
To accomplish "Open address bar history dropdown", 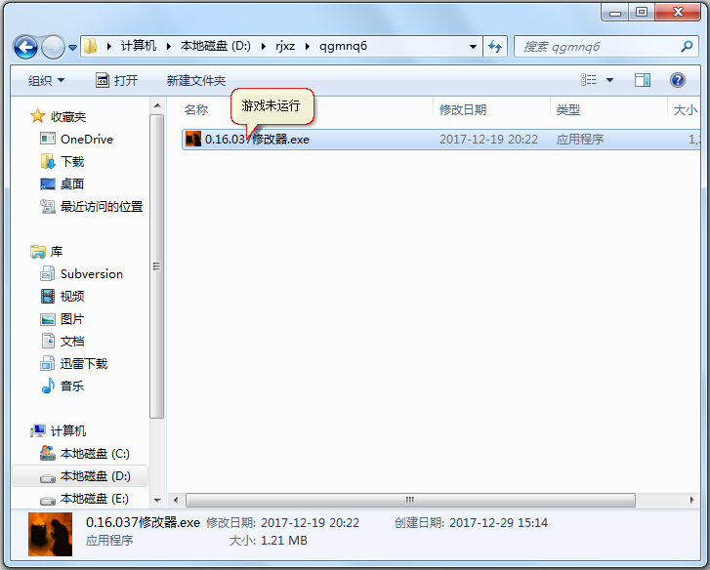I will click(473, 47).
